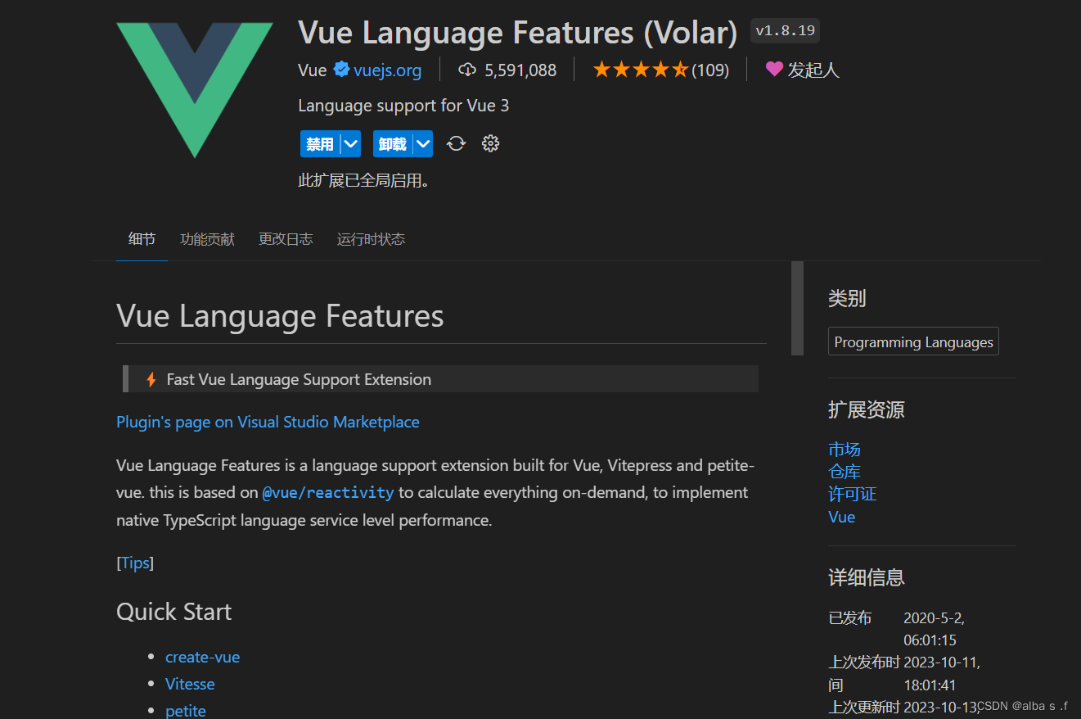Click the five-star rating icon
The height and width of the screenshot is (719, 1081).
tap(641, 70)
